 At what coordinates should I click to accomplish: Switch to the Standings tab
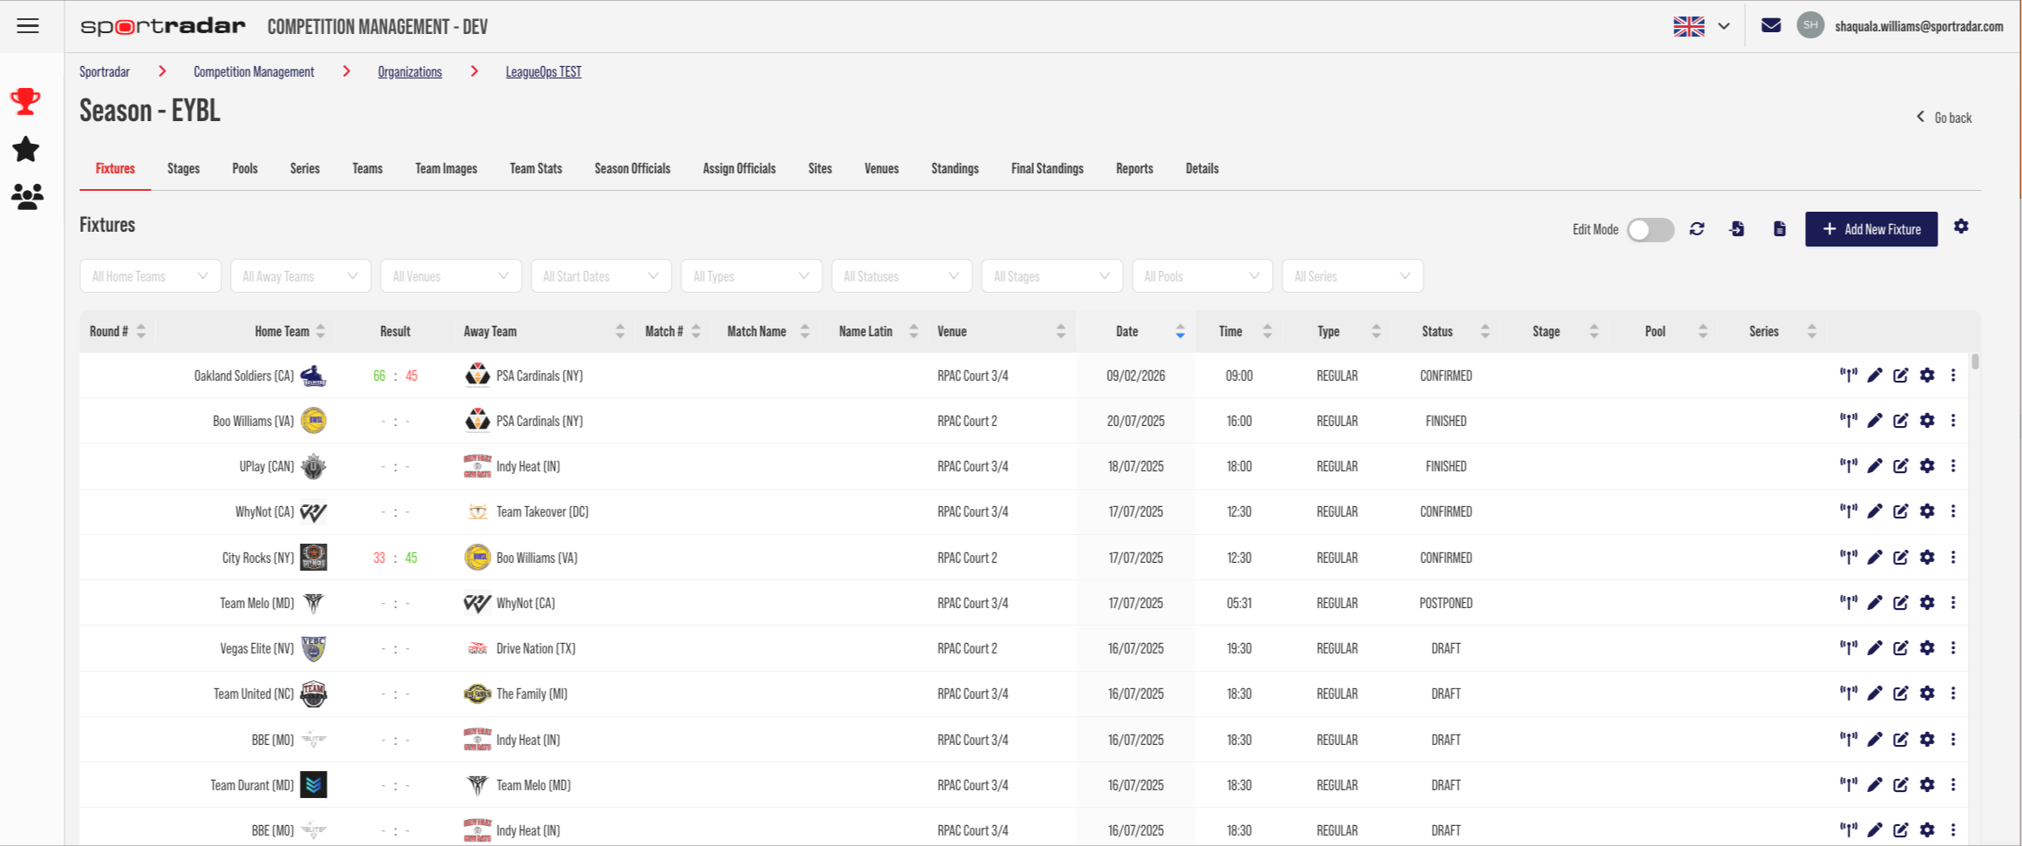[x=955, y=168]
